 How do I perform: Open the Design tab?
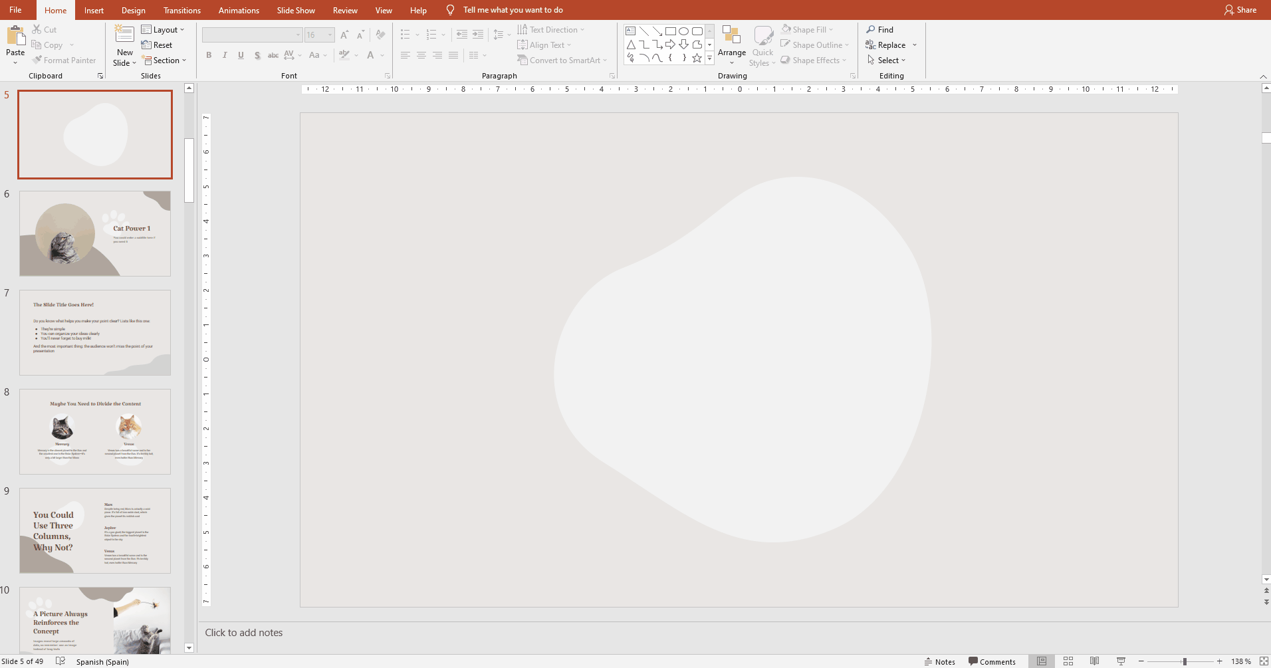133,10
